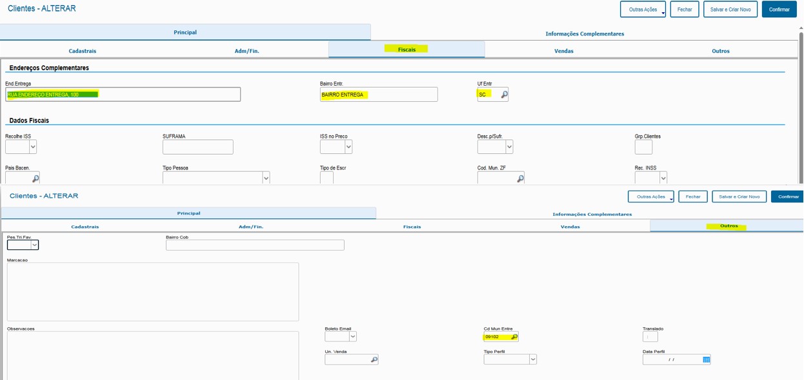This screenshot has height=380, width=804.
Task: Go to Fiscais tab on Outros screen
Action: pyautogui.click(x=412, y=227)
